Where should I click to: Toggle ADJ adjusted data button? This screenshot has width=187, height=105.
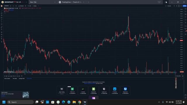[183, 76]
